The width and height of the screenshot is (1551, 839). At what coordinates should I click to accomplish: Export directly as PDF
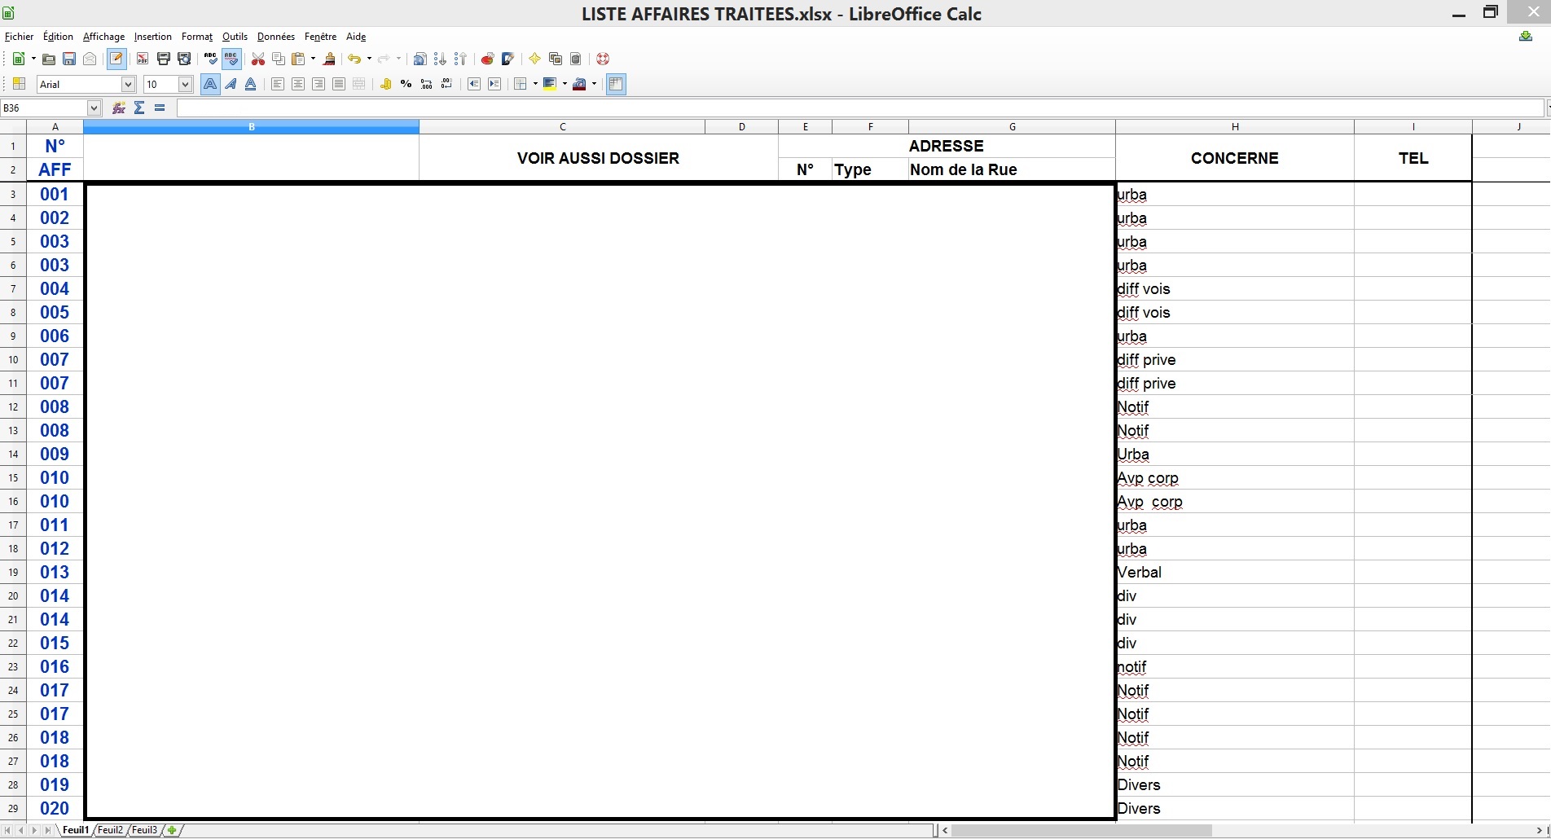(143, 59)
